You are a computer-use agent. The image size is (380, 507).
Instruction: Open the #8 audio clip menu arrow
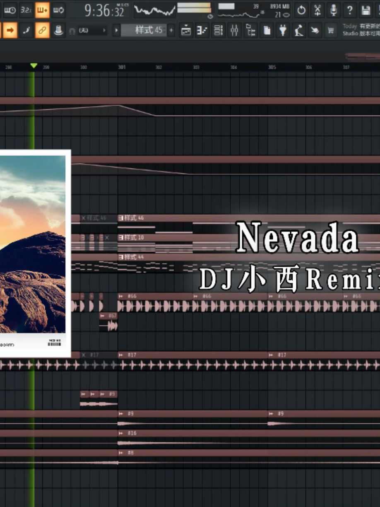point(121,453)
